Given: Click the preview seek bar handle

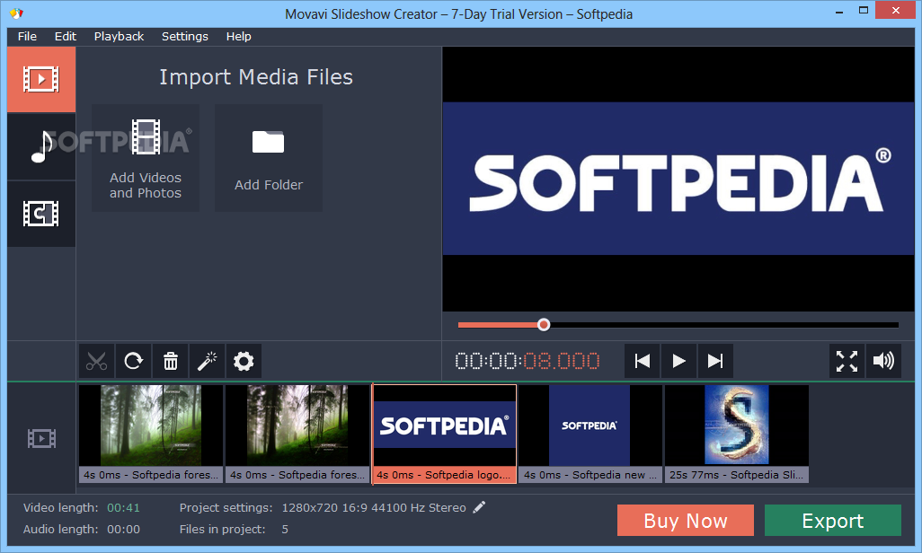Looking at the screenshot, I should pyautogui.click(x=544, y=324).
